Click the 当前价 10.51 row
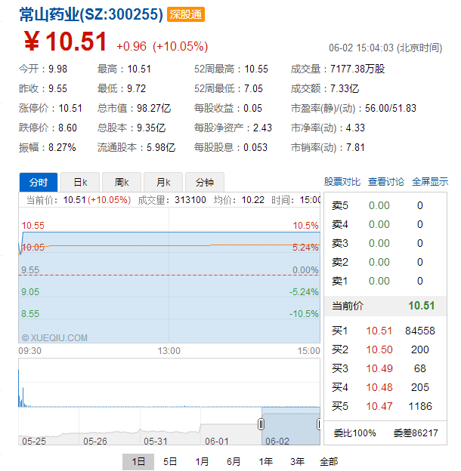461x471 pixels. click(x=385, y=306)
